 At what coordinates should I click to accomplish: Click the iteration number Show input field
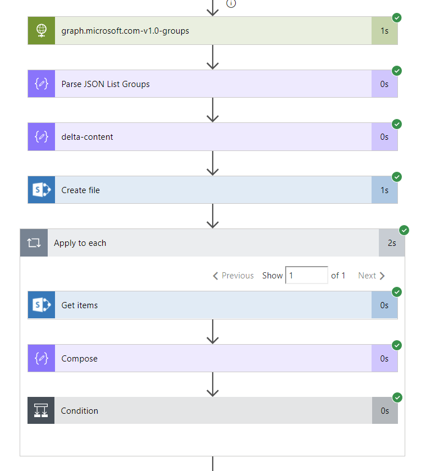tap(306, 276)
